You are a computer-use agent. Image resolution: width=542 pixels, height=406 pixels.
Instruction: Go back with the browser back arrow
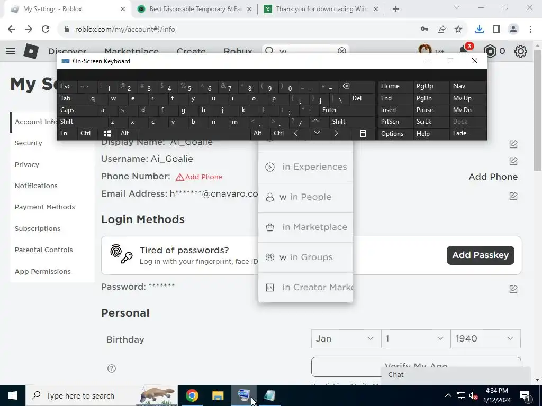pyautogui.click(x=12, y=30)
